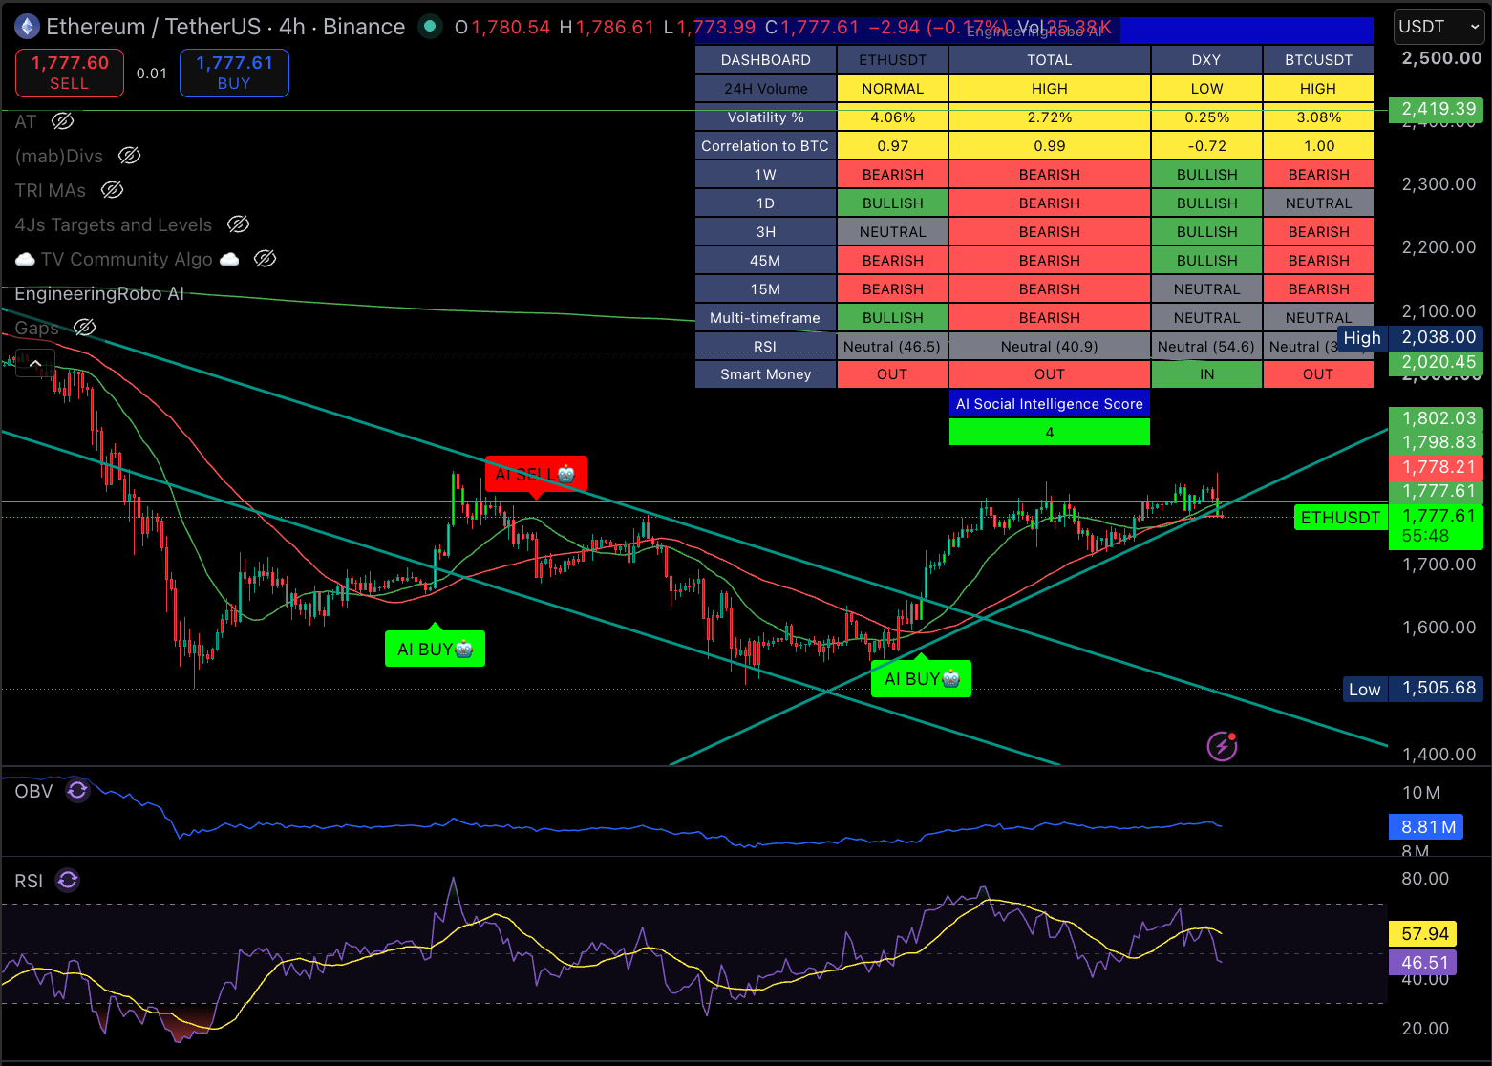Click the 2,020.45 green price tag
The image size is (1492, 1066).
pos(1438,362)
